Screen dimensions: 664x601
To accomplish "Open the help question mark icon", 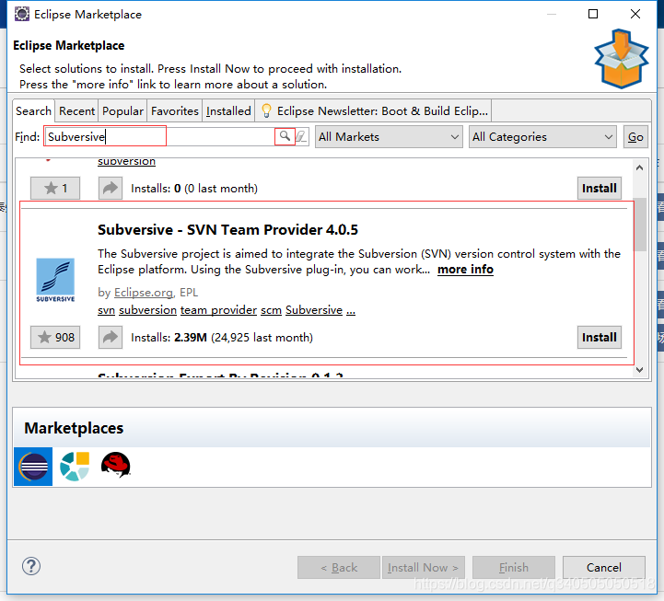I will coord(31,566).
